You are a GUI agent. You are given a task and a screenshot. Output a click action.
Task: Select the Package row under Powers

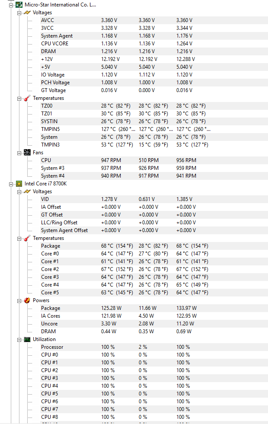point(154,308)
